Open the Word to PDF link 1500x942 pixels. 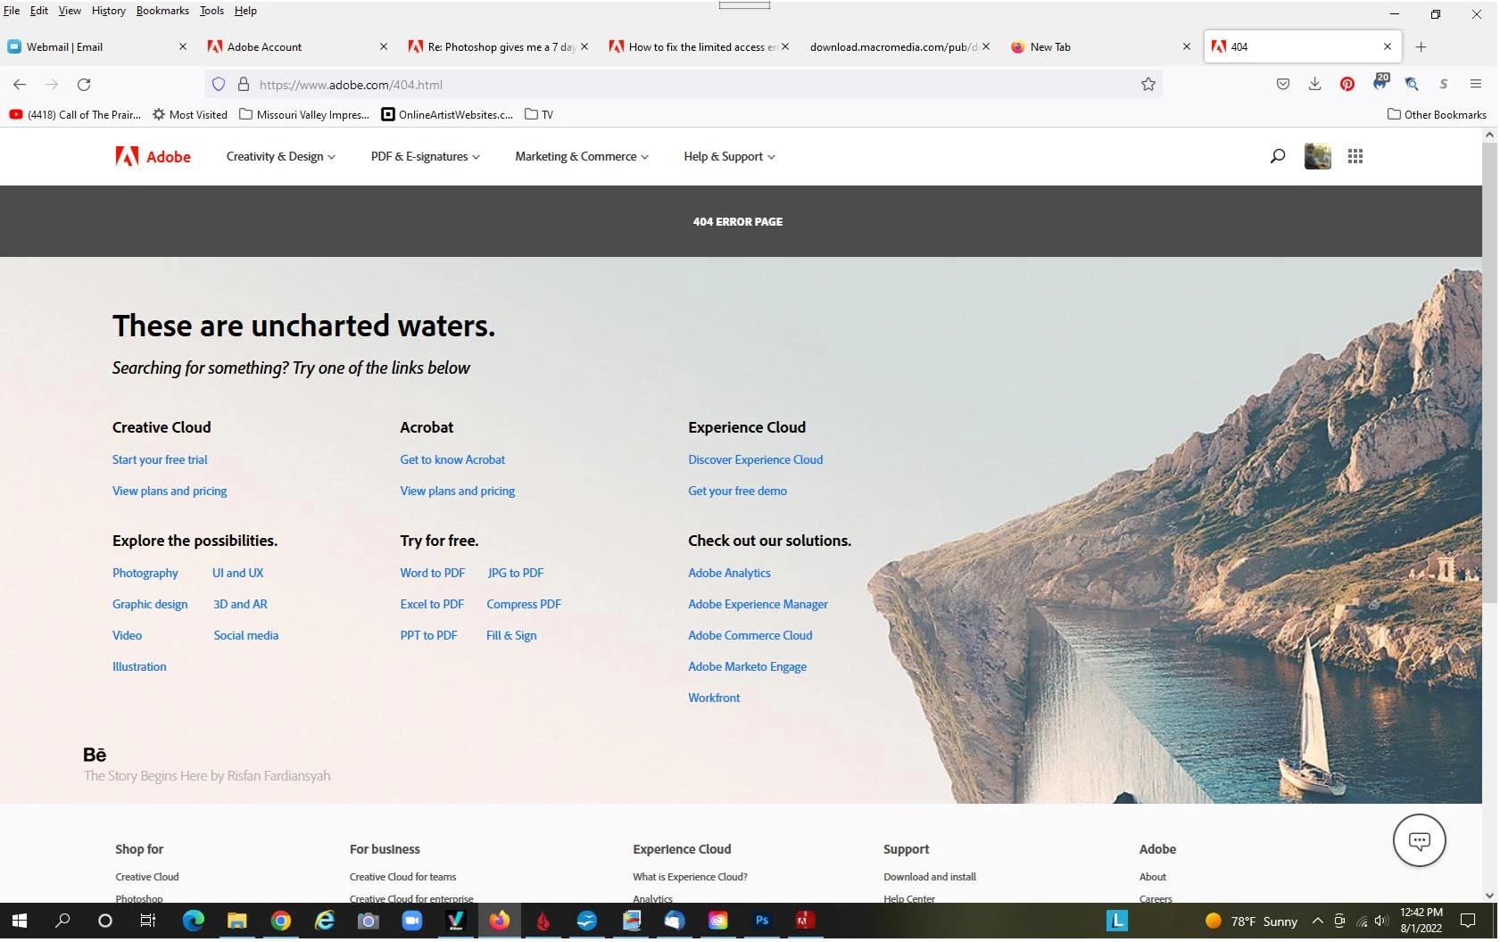[433, 574]
